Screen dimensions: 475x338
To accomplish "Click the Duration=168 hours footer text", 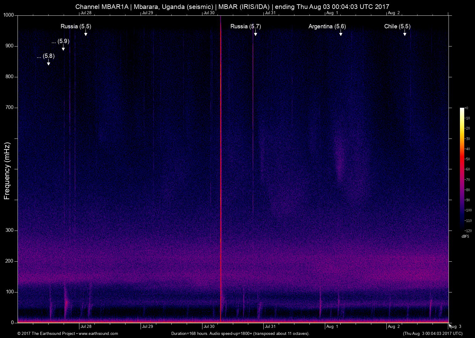I will click(x=240, y=333).
